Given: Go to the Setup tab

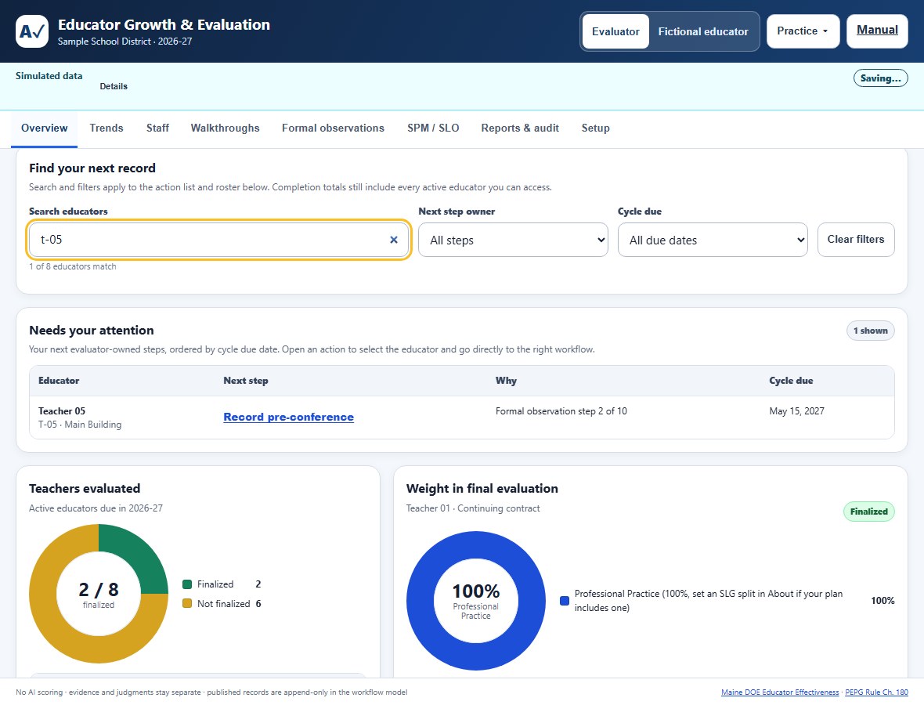Looking at the screenshot, I should [595, 128].
